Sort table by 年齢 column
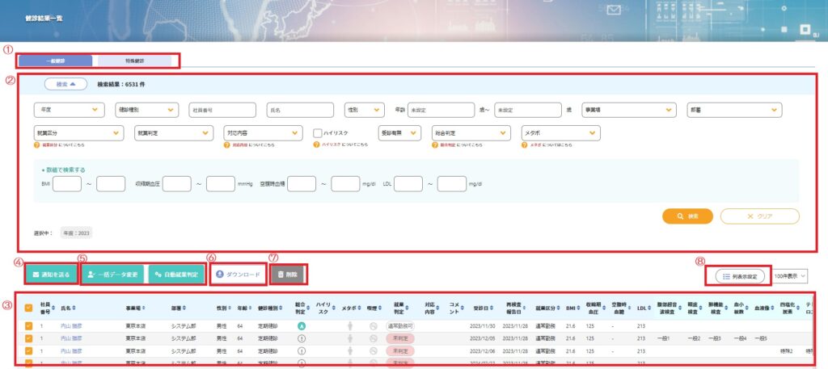This screenshot has height=369, width=828. coord(244,308)
